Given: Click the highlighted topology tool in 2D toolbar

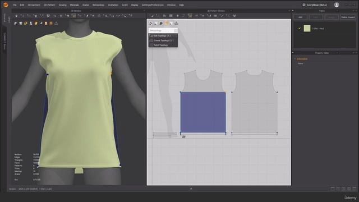Looking at the screenshot, I should click(190, 16).
